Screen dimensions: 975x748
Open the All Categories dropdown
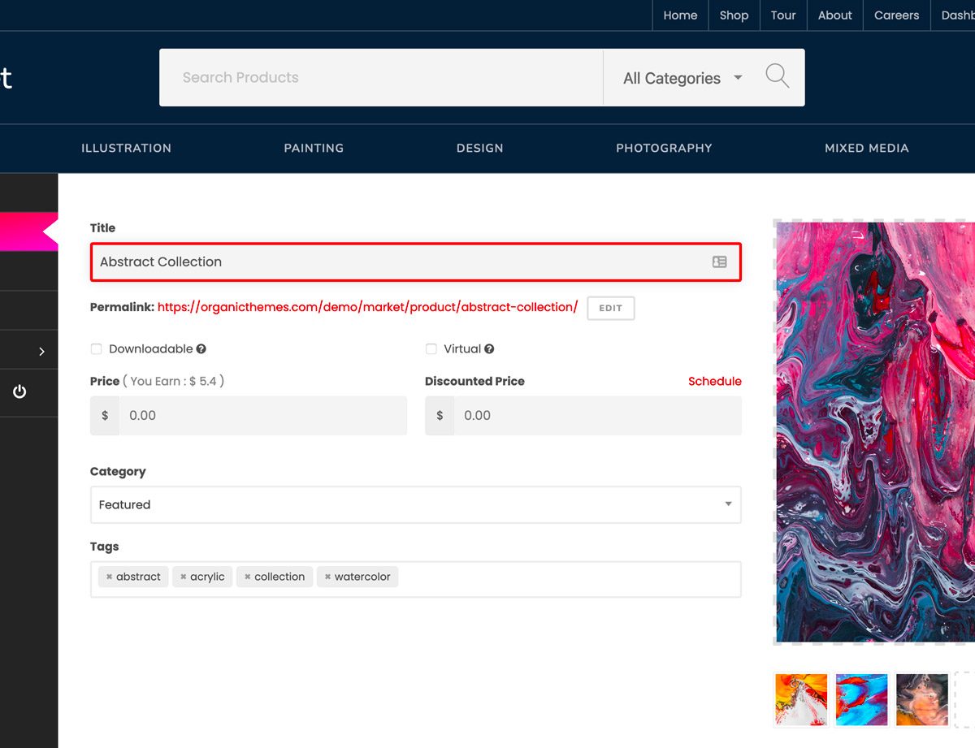point(682,78)
